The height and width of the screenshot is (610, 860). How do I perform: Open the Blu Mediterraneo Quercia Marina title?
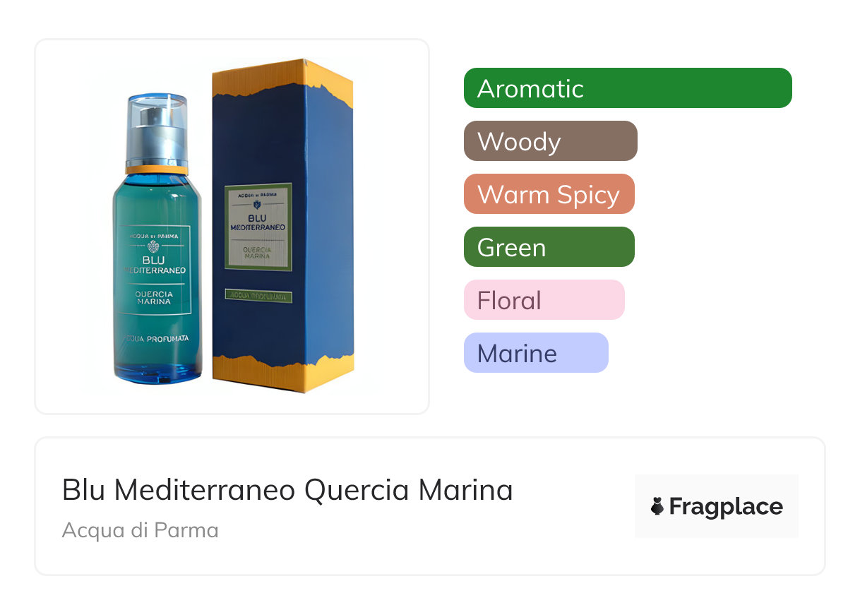coord(287,490)
